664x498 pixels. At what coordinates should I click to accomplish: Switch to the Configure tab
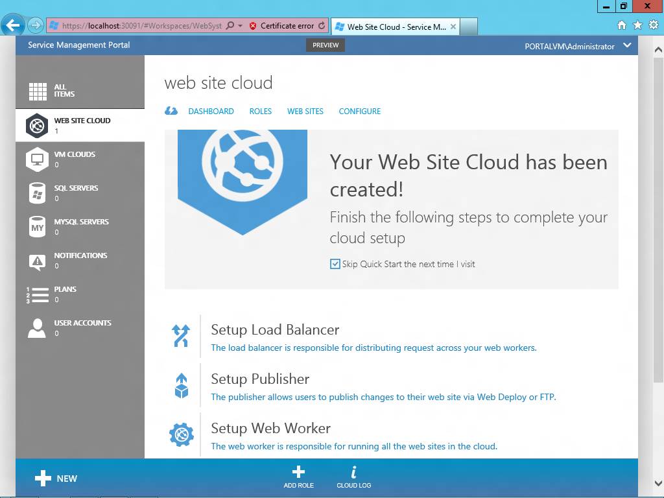[x=359, y=112]
